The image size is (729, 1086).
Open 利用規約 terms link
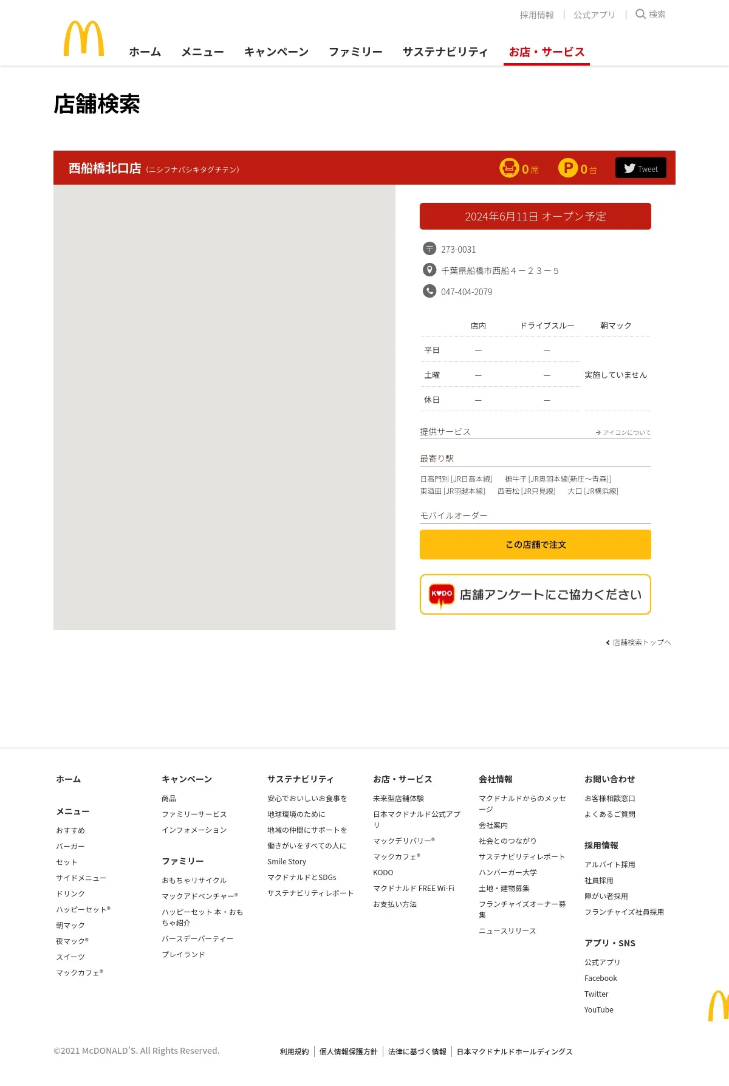tap(295, 1051)
